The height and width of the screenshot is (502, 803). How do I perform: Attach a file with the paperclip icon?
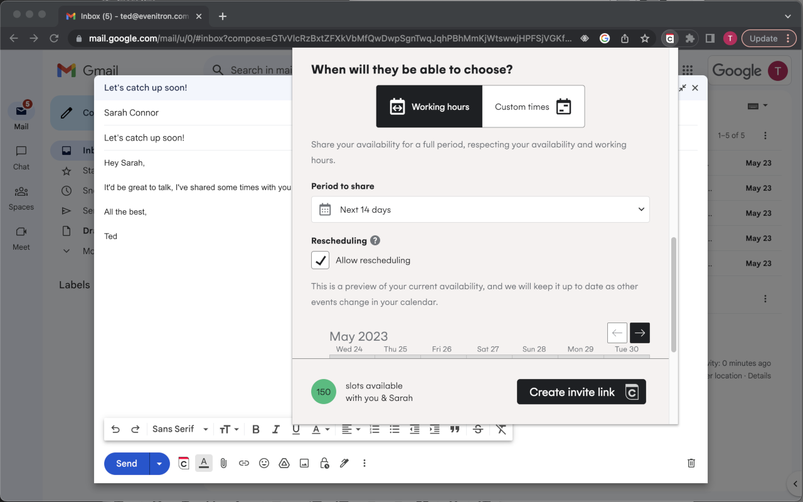(x=223, y=463)
